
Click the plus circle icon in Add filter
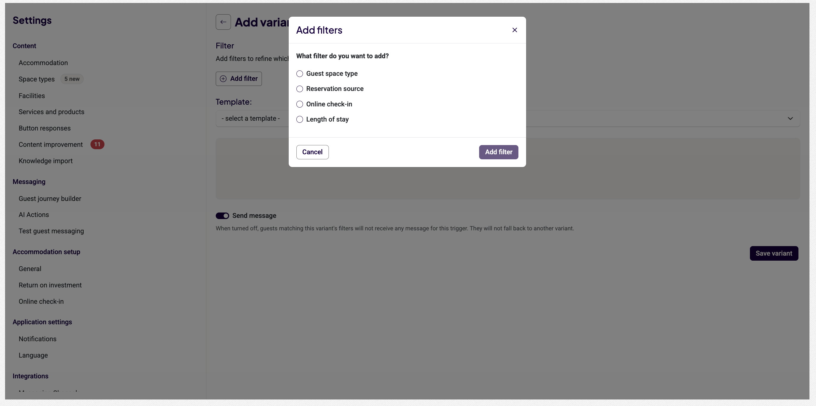point(223,79)
